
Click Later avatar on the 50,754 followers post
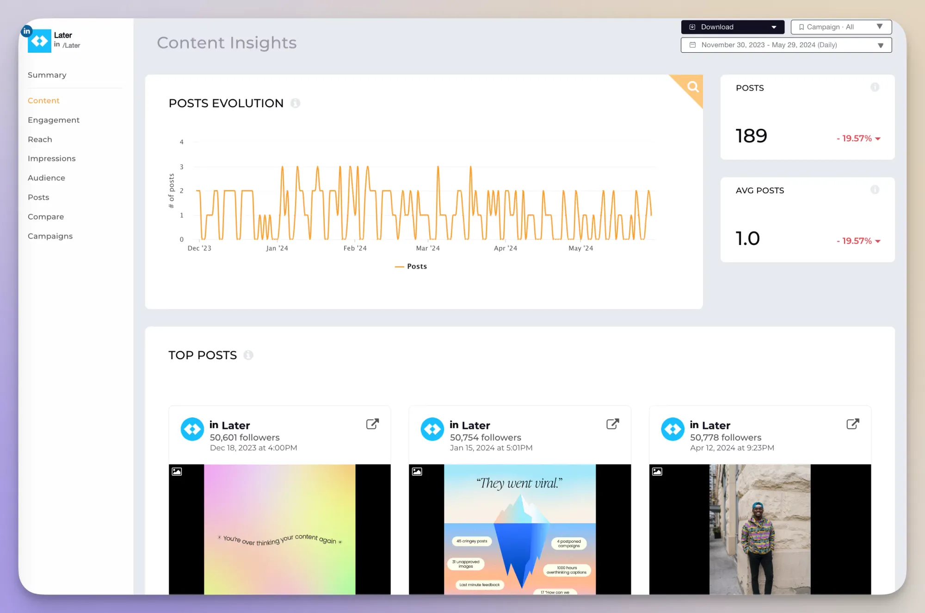(x=432, y=429)
